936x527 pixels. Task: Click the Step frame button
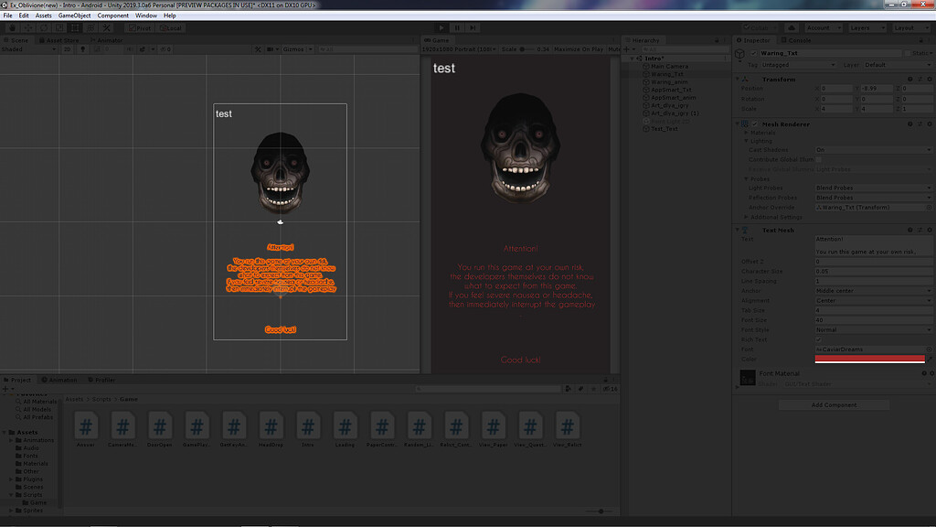[x=473, y=28]
